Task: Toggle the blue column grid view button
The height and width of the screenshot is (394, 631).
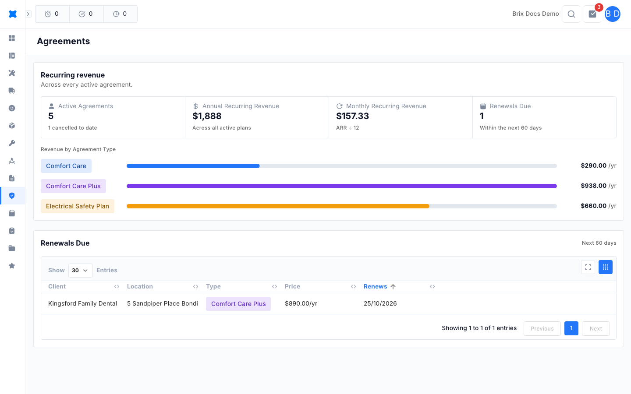Action: click(606, 267)
